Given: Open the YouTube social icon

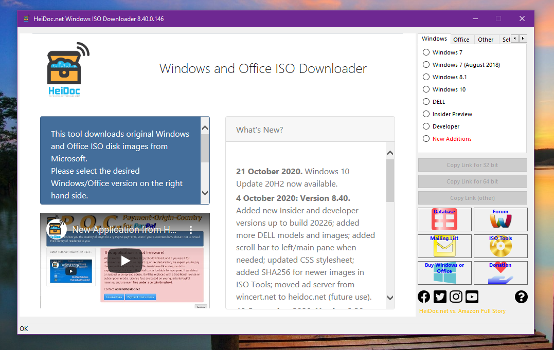Looking at the screenshot, I should click(472, 297).
